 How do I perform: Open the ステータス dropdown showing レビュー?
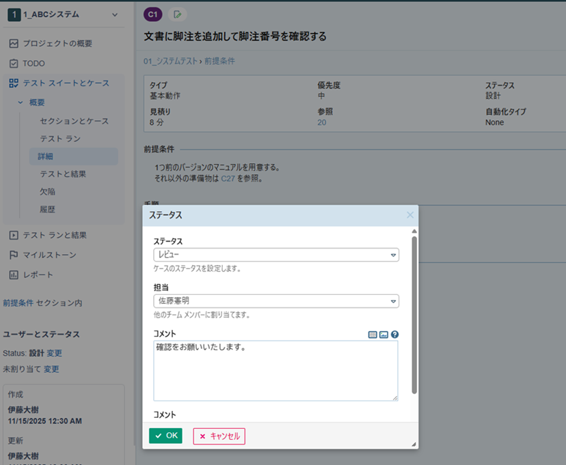(275, 255)
